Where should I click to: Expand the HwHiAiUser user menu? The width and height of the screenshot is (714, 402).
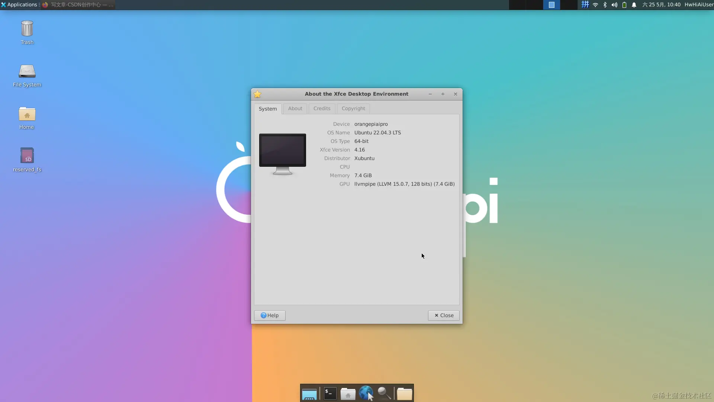(x=699, y=5)
